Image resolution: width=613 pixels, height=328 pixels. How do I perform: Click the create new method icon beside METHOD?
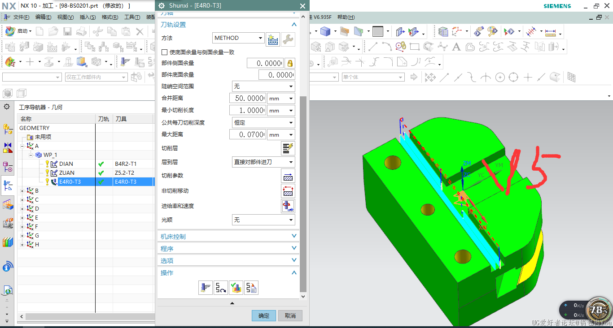(x=273, y=39)
